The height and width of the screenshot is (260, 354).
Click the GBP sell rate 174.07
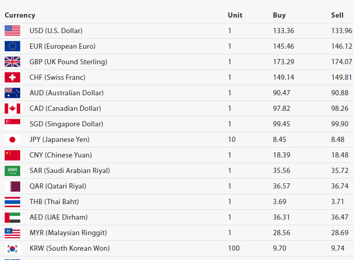pos(342,62)
